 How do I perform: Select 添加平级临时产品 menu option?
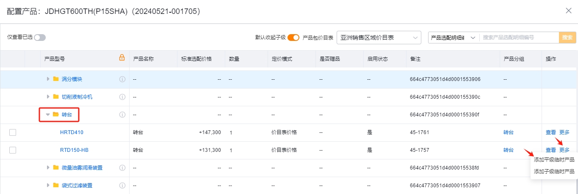tap(554, 160)
